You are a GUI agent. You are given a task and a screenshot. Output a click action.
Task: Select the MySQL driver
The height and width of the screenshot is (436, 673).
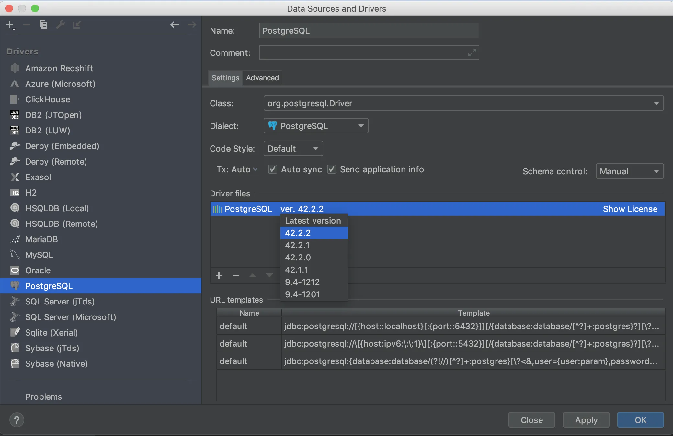[x=39, y=255]
